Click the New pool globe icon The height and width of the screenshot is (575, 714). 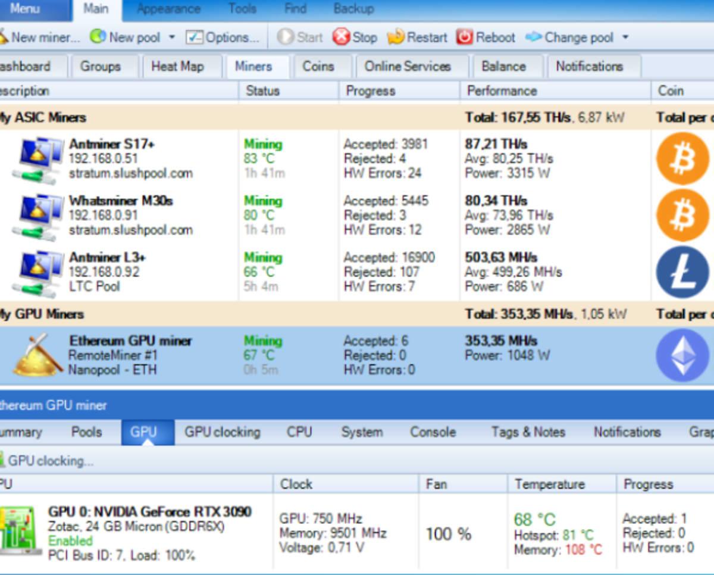98,37
